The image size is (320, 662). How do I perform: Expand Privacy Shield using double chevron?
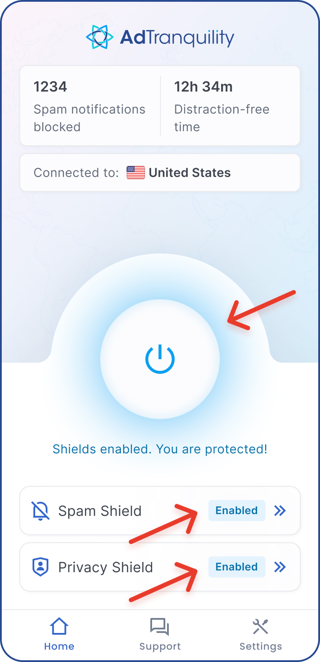(280, 567)
